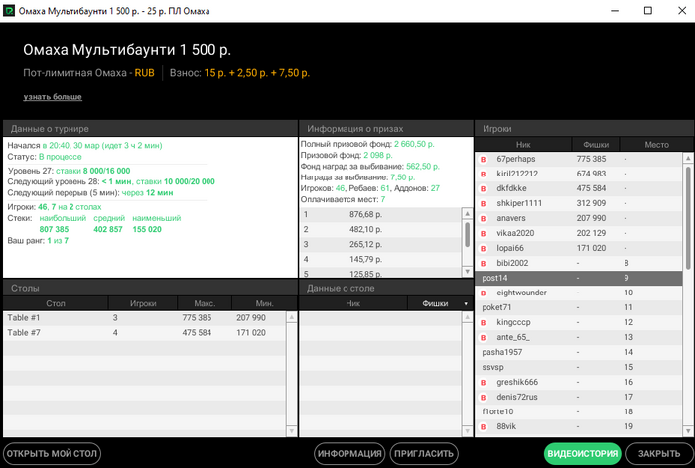Screen dimensions: 695x468
Task: Sort players by Фишки column in Игроки panel
Action: coord(596,145)
